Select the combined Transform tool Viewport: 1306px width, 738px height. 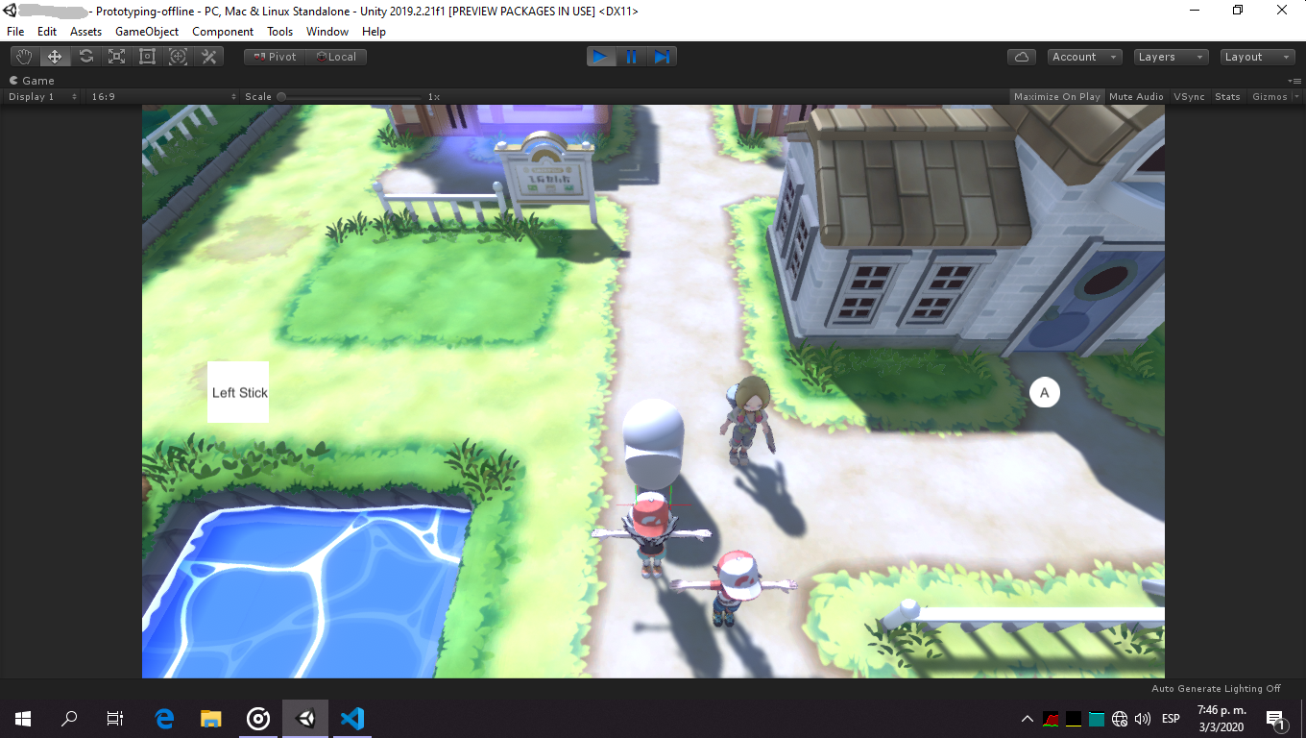click(x=178, y=57)
